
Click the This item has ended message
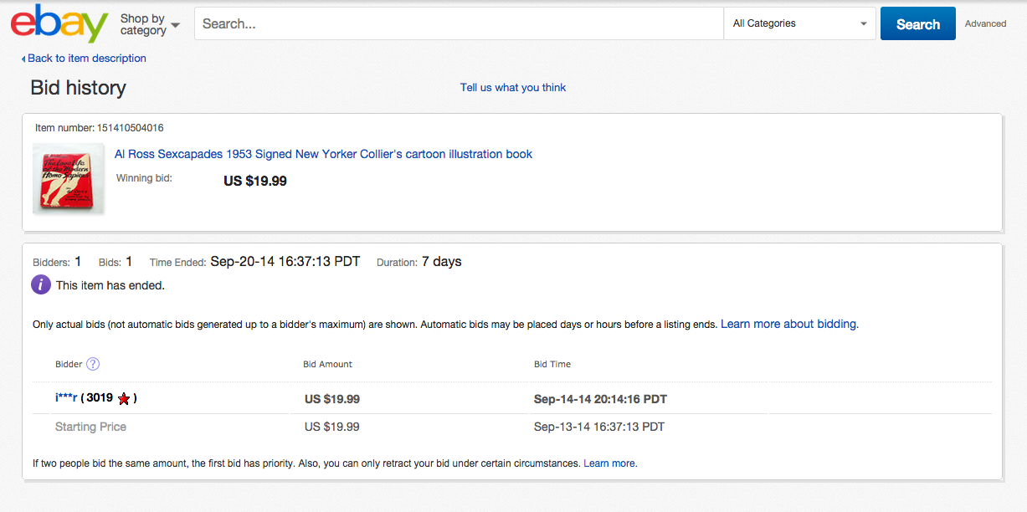(110, 285)
